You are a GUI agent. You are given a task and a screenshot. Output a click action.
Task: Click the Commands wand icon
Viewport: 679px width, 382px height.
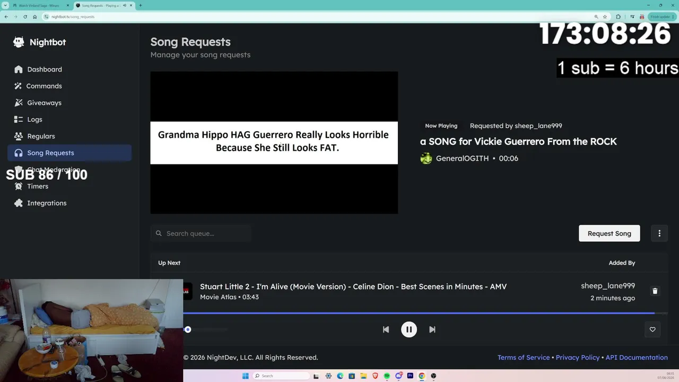pyautogui.click(x=19, y=86)
